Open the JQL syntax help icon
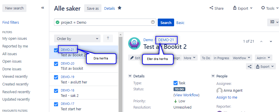Image resolution: width=279 pixels, height=112 pixels. tap(153, 22)
